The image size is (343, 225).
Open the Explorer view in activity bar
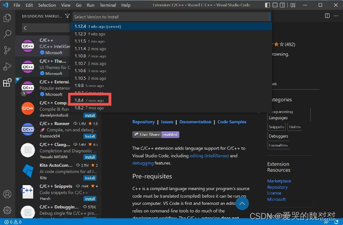click(x=7, y=18)
